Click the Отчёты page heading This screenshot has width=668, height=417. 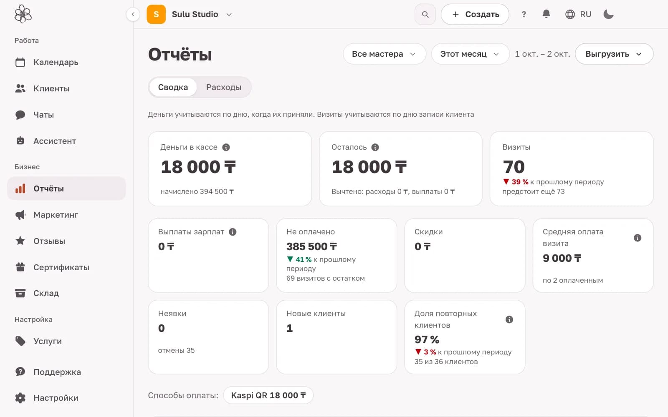[x=180, y=54]
